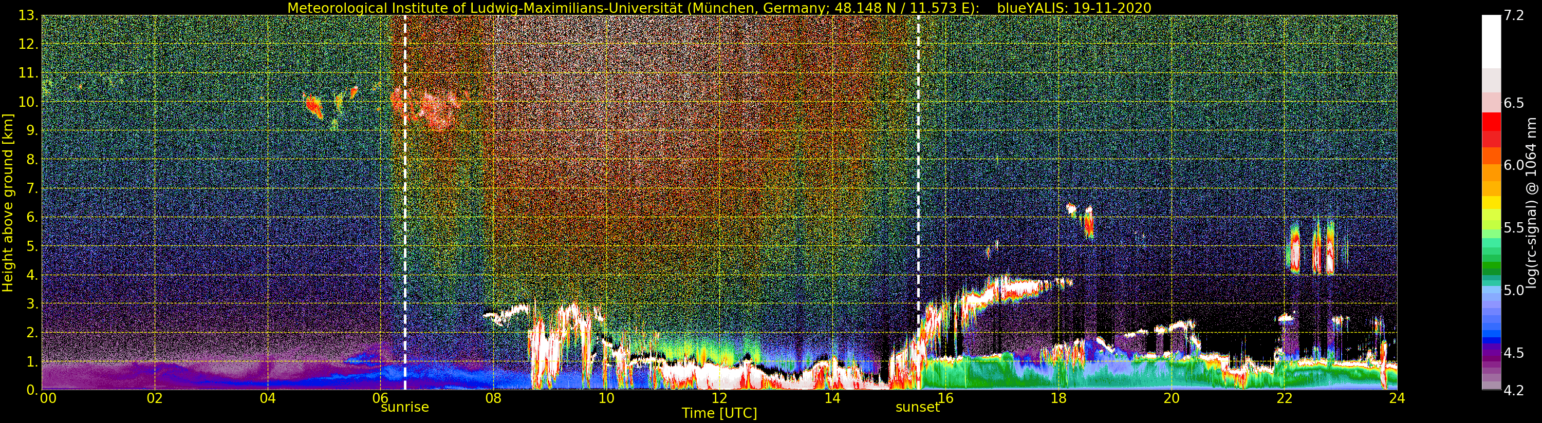Click the height axis tick label 11
Screen dimensions: 1542x423
coord(28,73)
